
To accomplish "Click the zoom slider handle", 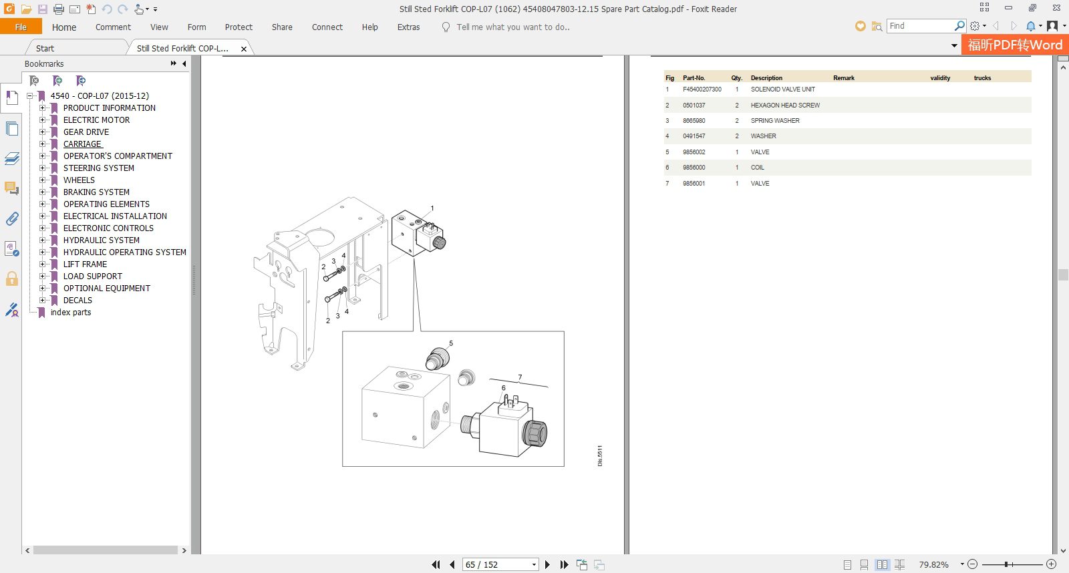I will pyautogui.click(x=1006, y=564).
